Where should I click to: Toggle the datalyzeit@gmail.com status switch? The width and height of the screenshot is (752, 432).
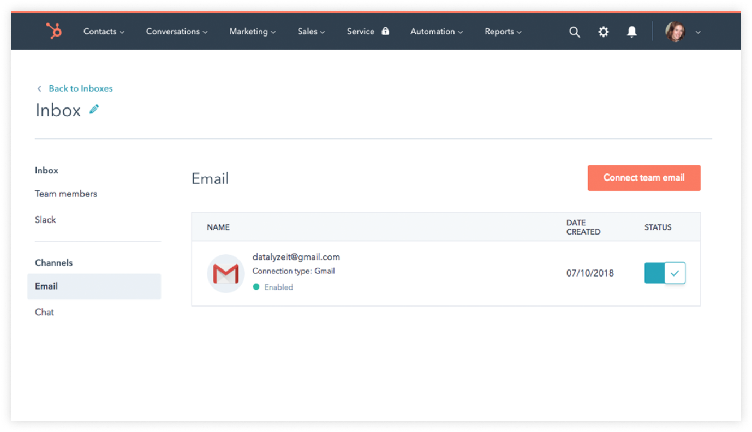pos(664,273)
